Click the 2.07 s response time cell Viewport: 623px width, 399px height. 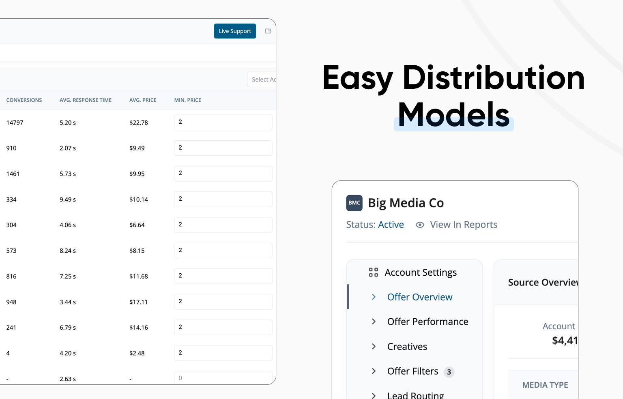(68, 148)
